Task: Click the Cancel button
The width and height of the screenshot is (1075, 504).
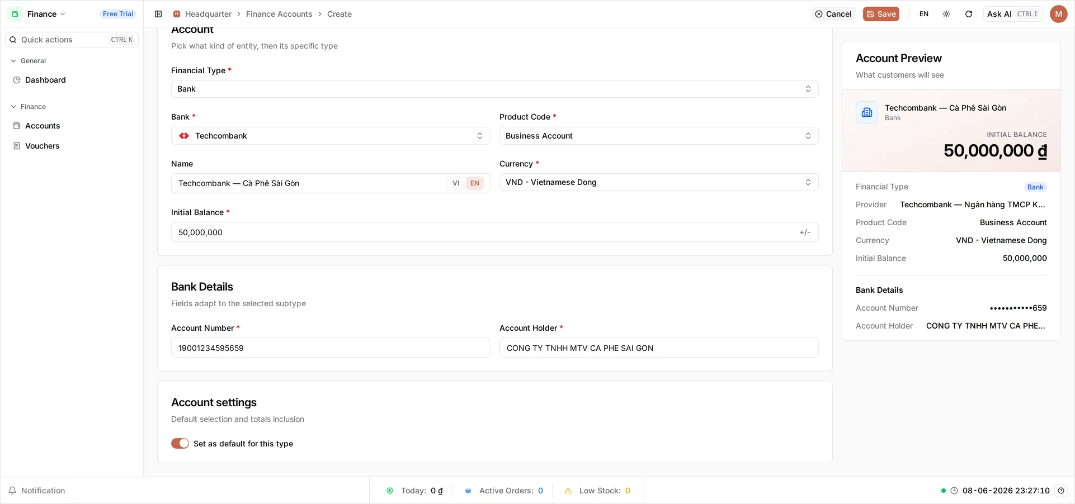Action: pos(833,14)
